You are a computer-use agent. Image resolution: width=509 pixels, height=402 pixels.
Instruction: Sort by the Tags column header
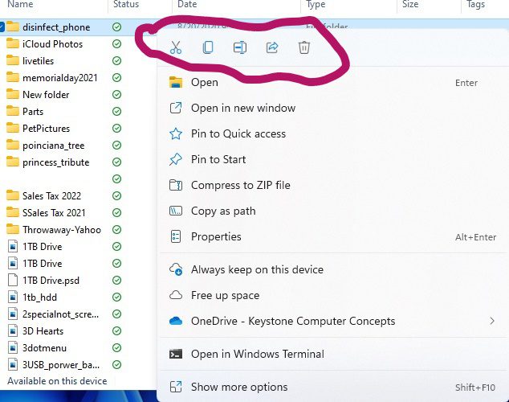point(476,4)
